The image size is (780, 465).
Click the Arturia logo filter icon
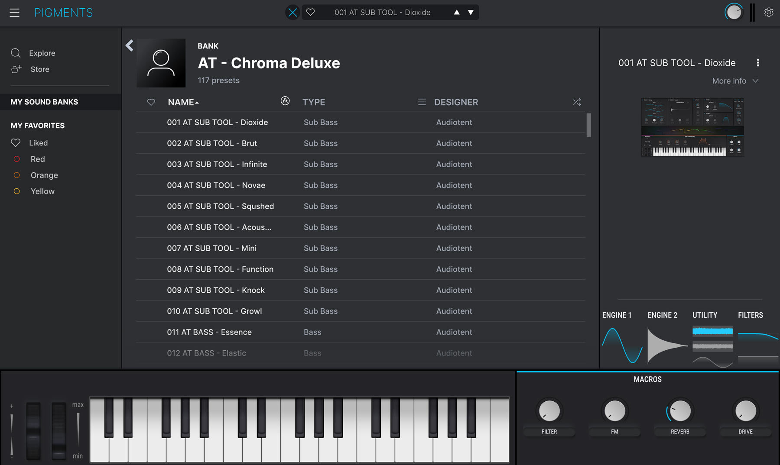285,101
